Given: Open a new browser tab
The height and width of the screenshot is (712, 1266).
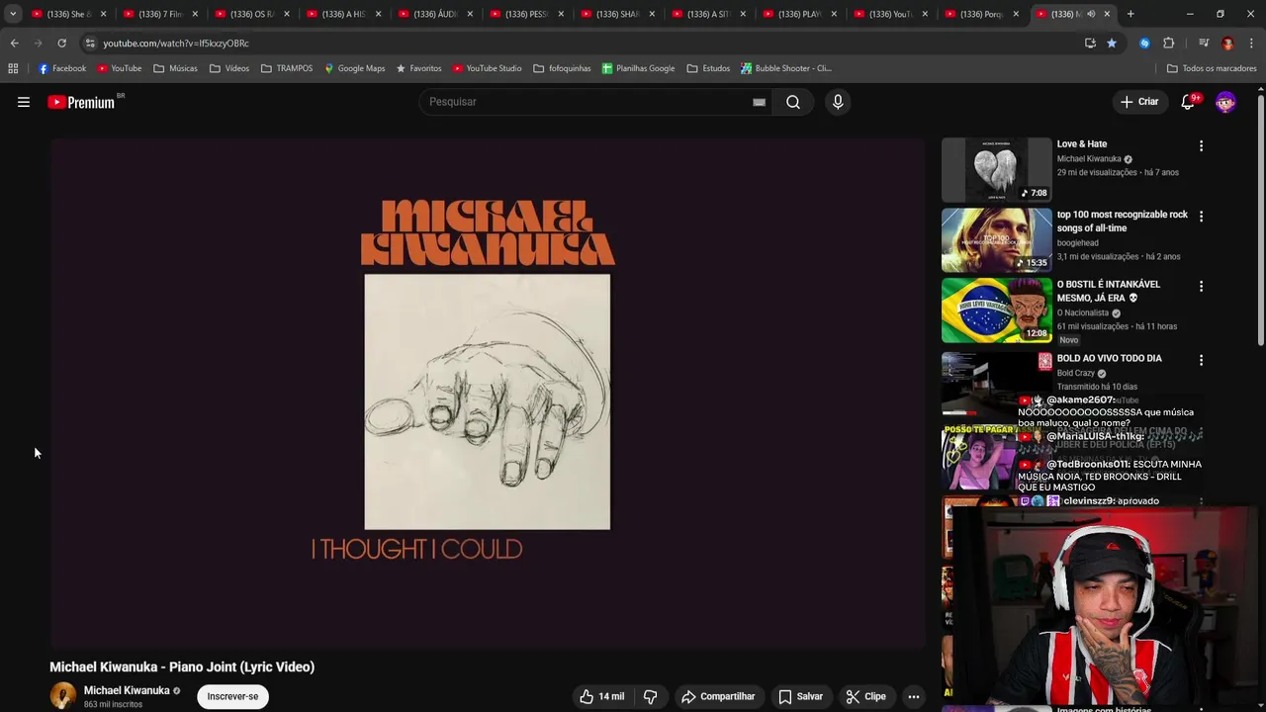Looking at the screenshot, I should click(x=1130, y=14).
